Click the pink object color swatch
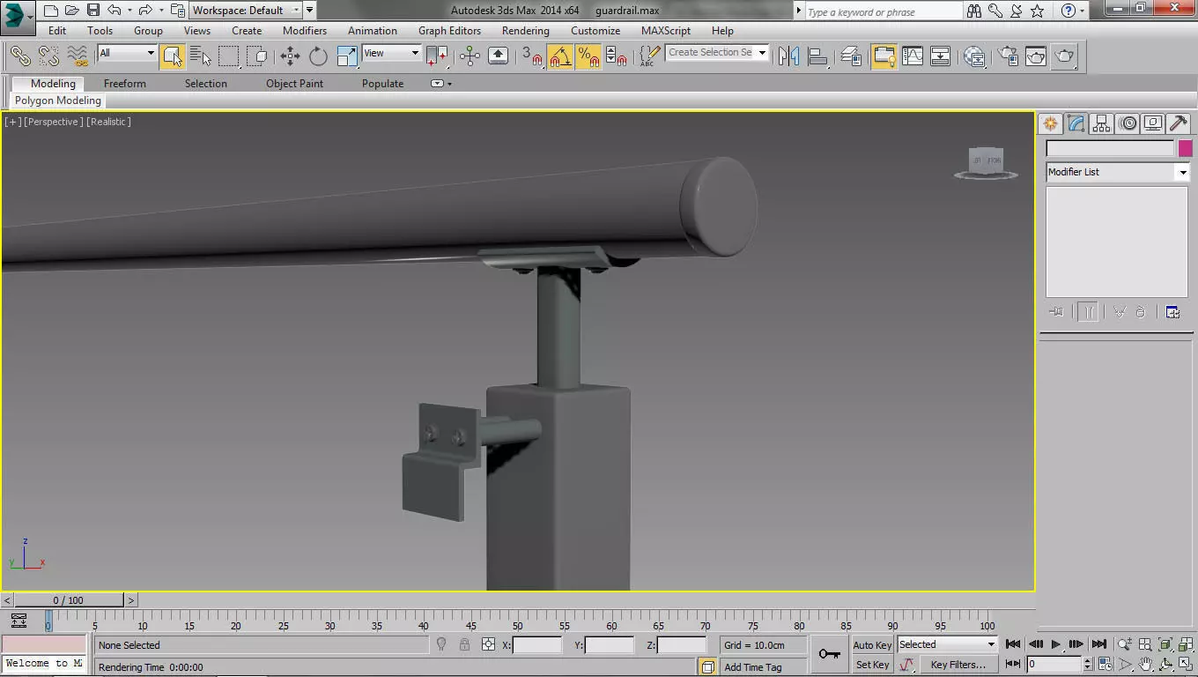1198x677 pixels. tap(1185, 148)
